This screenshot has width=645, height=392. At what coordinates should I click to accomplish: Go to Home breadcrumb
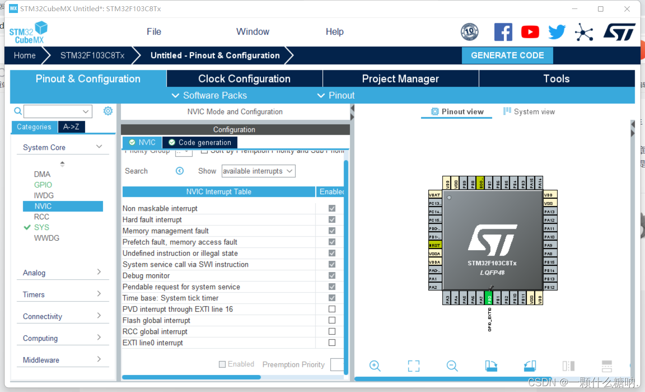coord(25,55)
